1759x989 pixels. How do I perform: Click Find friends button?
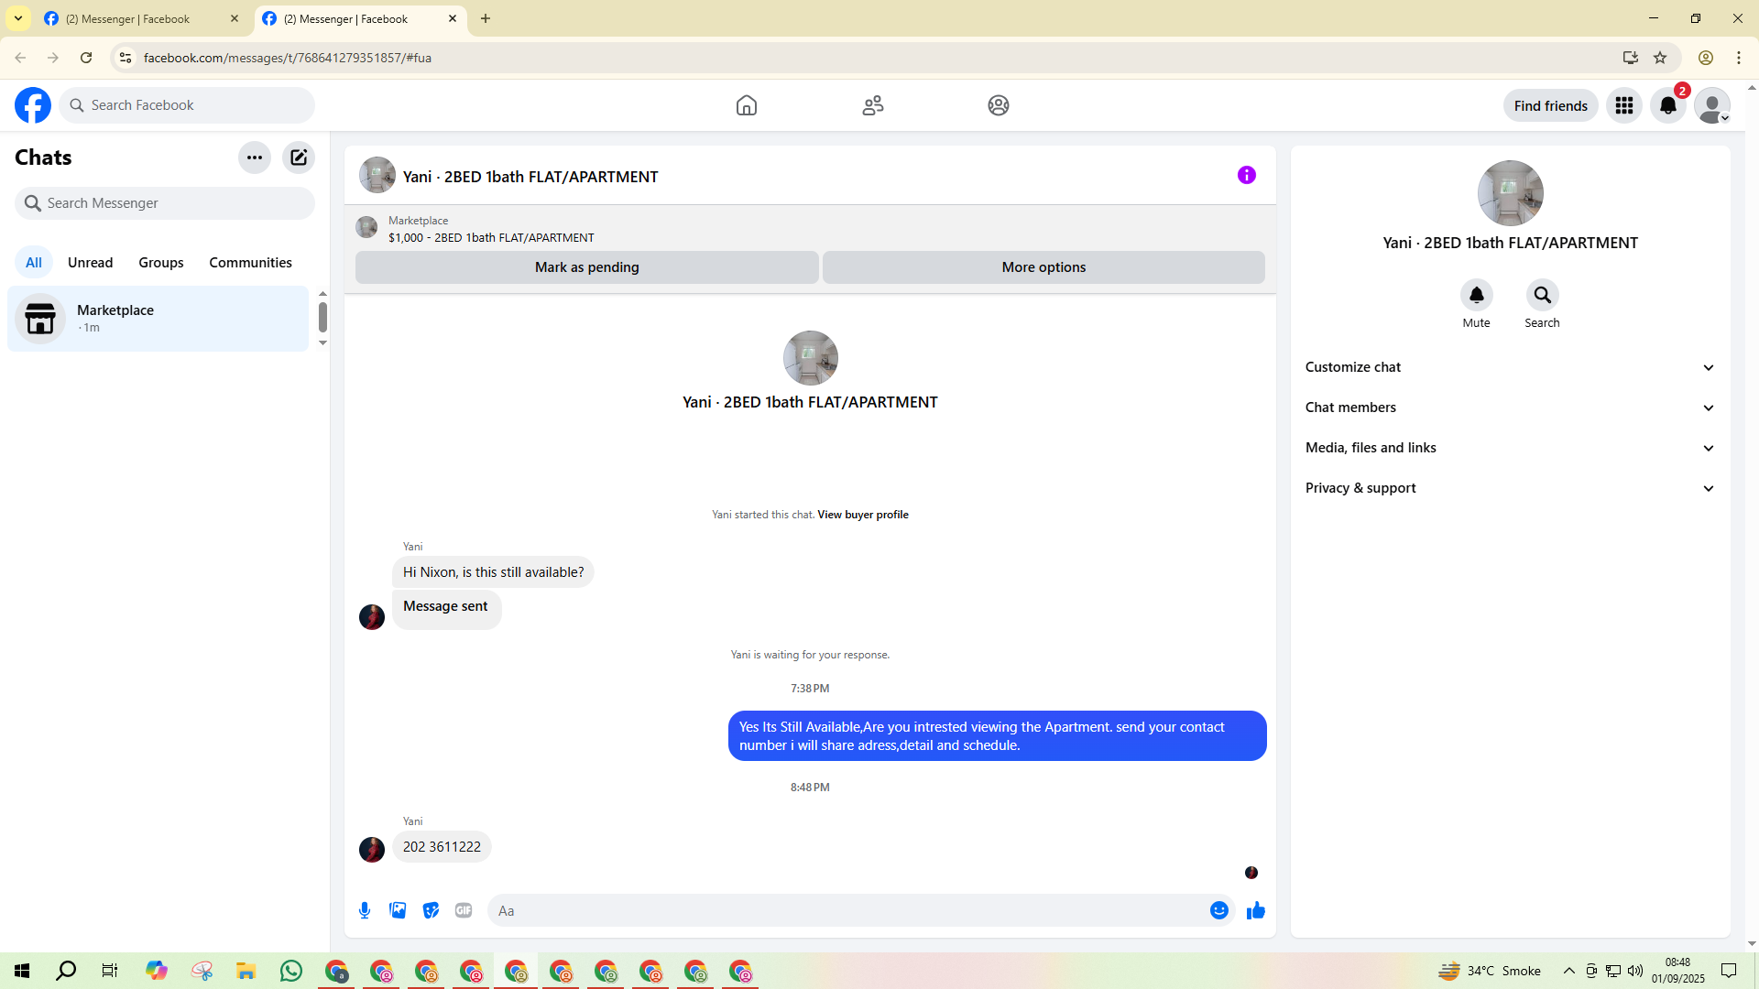(x=1551, y=105)
